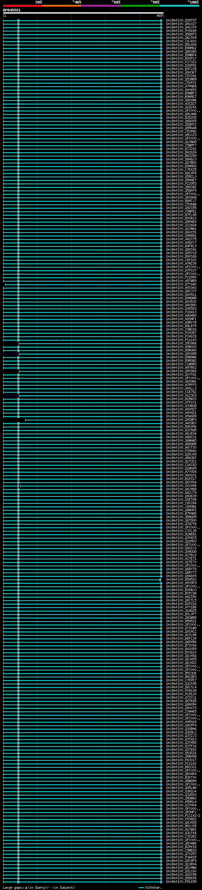The height and width of the screenshot is (890, 202).
Task: Open hit UniRef100_Q41027
Action: coord(181,24)
